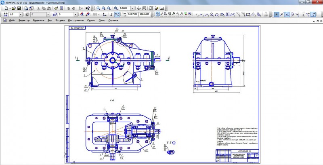This screenshot has height=165, width=323.
Task: Toggle the tangent snap
Action: [292, 15]
